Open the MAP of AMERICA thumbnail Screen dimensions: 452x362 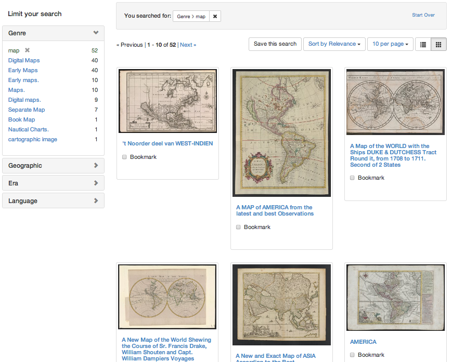click(281, 133)
